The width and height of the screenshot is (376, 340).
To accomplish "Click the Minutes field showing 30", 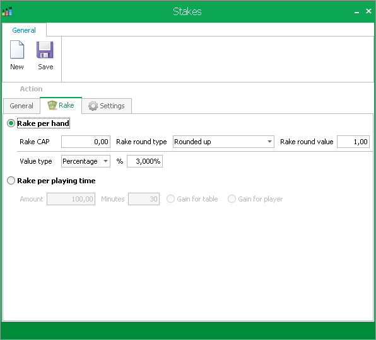I will (144, 199).
